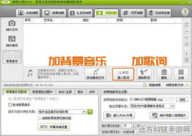The image size is (192, 136).
Task: Click the play preview arrow icon
Action: point(186,54)
